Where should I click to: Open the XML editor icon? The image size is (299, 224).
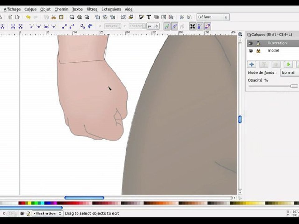tap(164, 17)
